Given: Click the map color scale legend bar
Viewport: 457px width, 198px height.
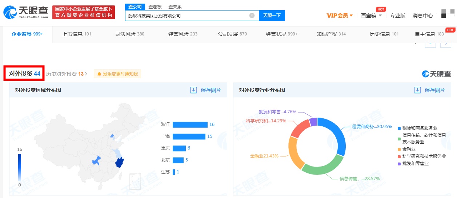Looking at the screenshot, I should click(20, 167).
